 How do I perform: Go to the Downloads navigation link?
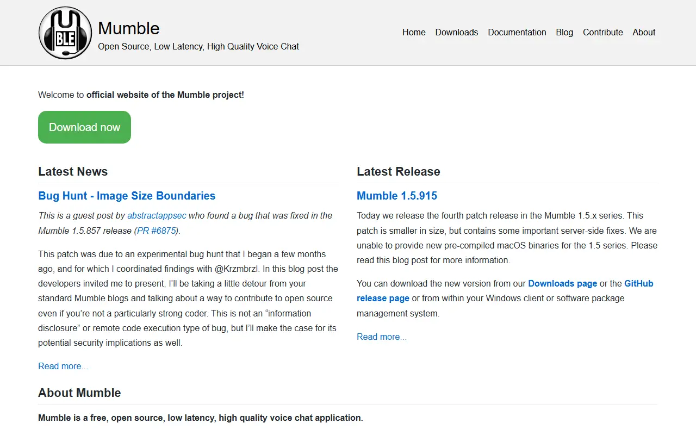pos(457,33)
